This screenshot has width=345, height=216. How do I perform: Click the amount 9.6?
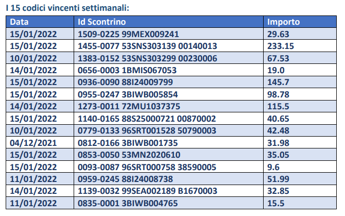[x=273, y=167]
